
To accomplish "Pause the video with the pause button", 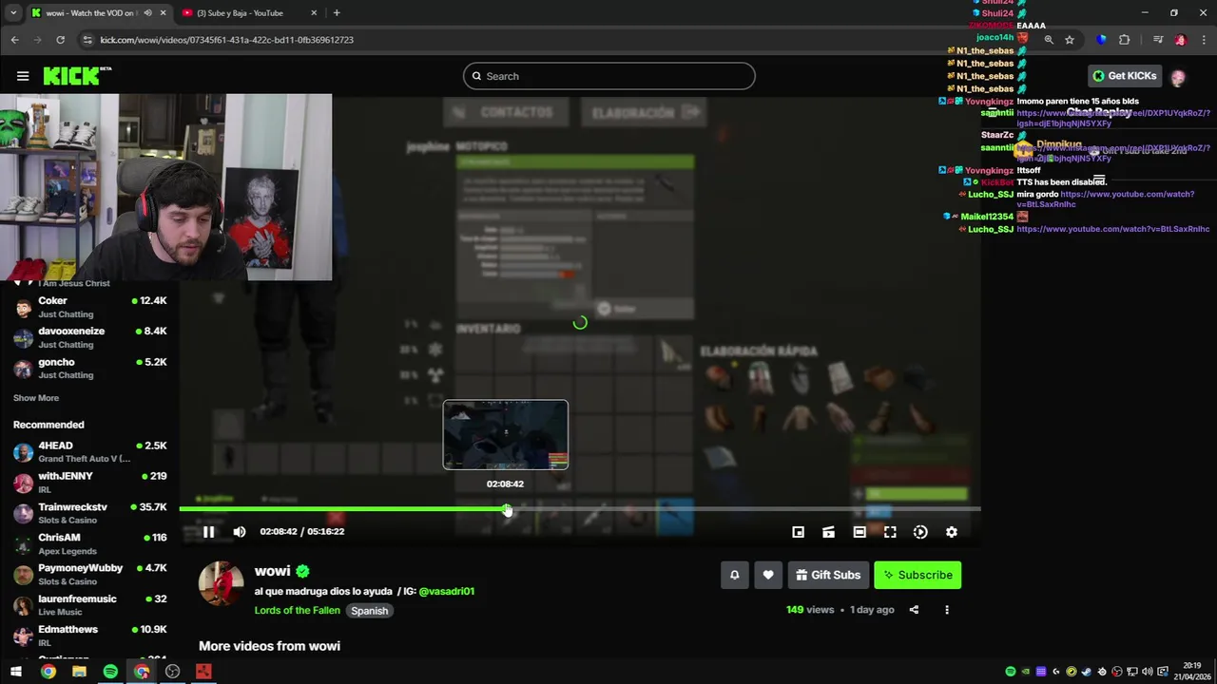I will coord(208,532).
